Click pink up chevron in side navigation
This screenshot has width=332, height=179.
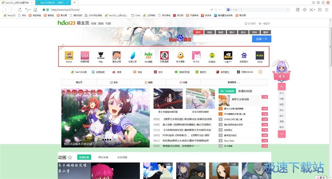click(282, 87)
